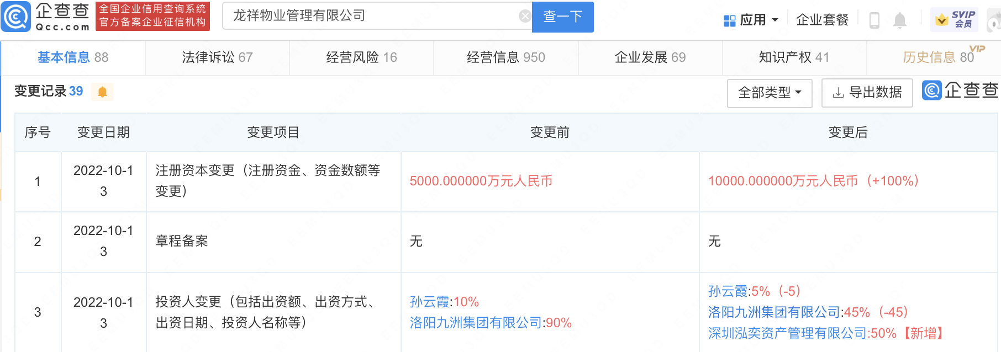Open the notifications bell in the header

(900, 20)
